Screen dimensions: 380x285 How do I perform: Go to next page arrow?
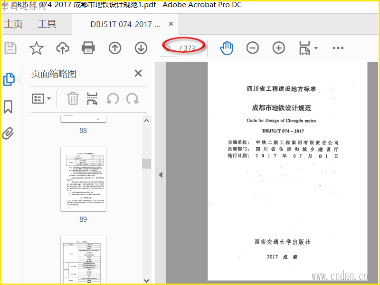click(141, 48)
